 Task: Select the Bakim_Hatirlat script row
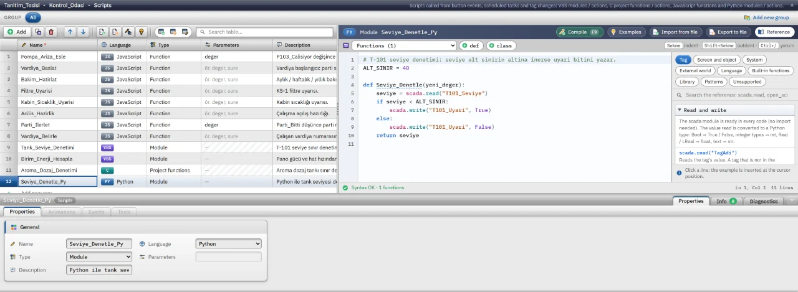168,79
